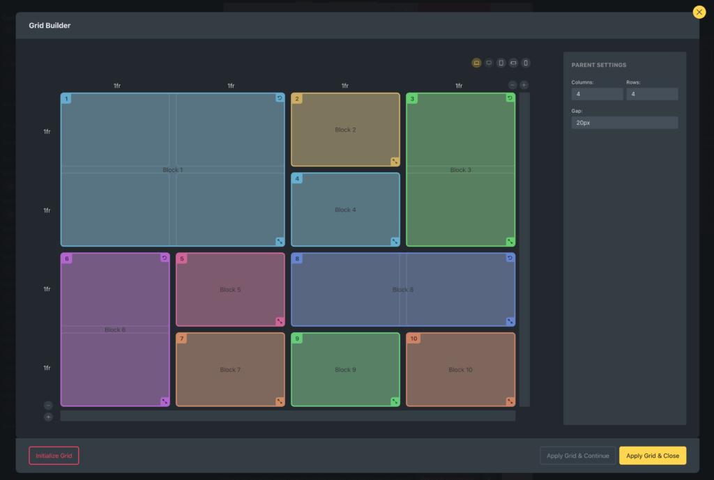This screenshot has width=714, height=480.
Task: Focus the Columns input field
Action: [x=597, y=94]
